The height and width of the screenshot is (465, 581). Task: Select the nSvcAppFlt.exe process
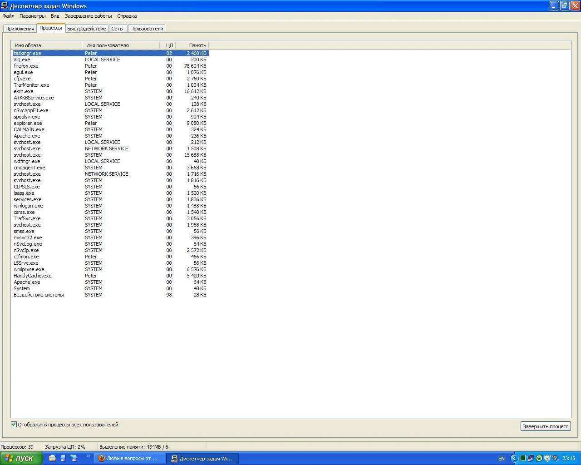110,110
